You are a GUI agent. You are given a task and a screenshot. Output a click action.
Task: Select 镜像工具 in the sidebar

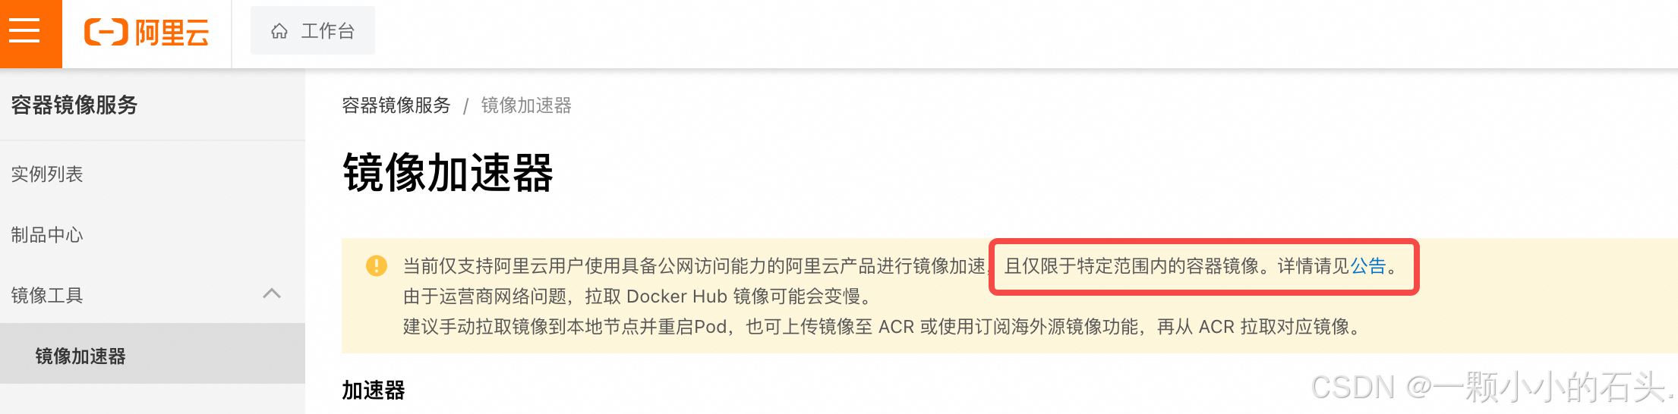point(152,295)
